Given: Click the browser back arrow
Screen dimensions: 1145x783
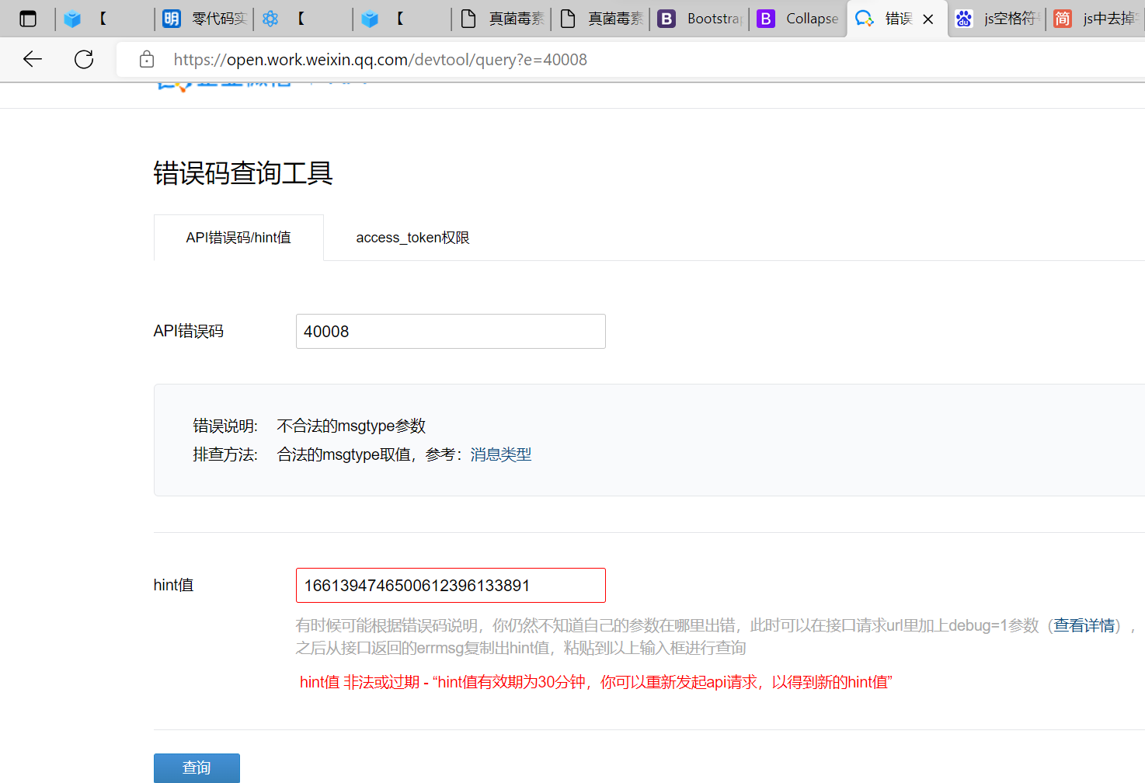Looking at the screenshot, I should tap(33, 59).
